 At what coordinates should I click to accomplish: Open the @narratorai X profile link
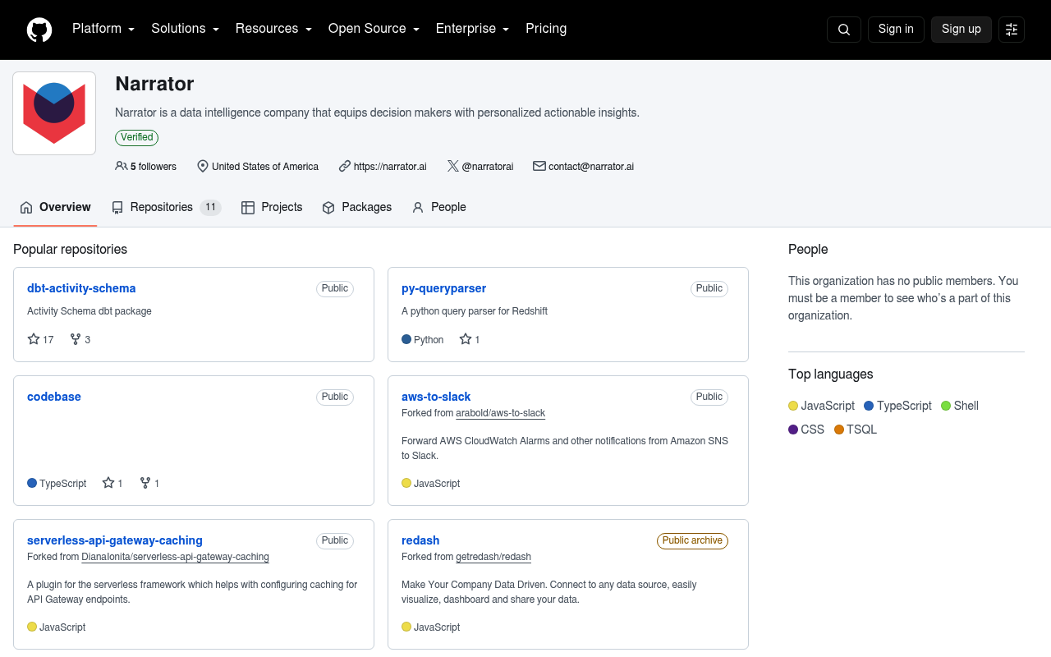point(488,167)
